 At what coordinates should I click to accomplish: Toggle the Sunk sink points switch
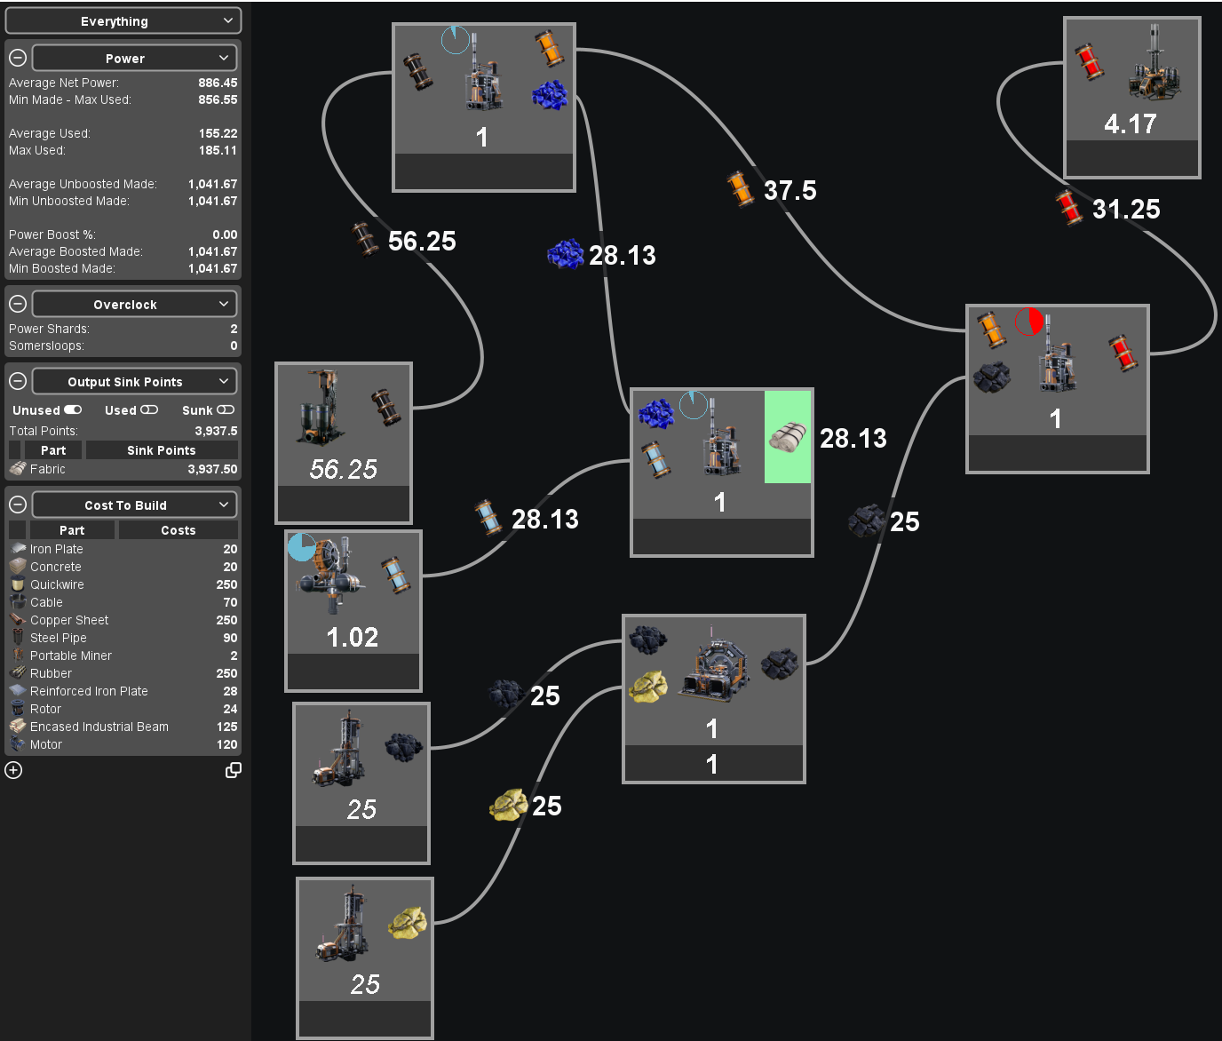[226, 409]
